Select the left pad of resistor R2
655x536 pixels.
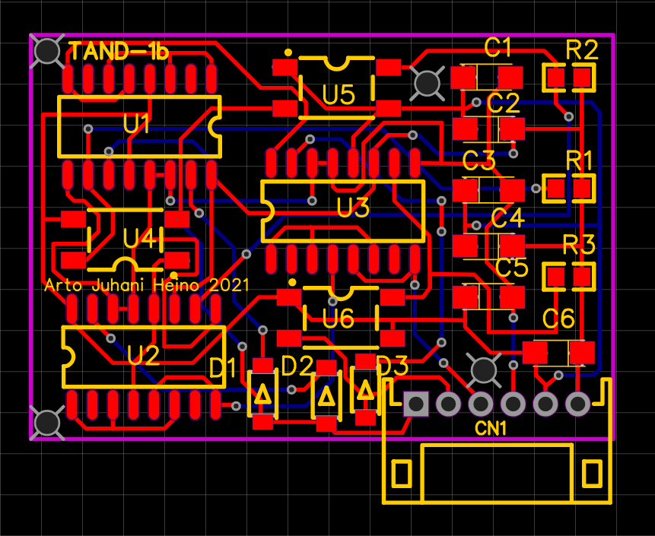click(x=556, y=78)
